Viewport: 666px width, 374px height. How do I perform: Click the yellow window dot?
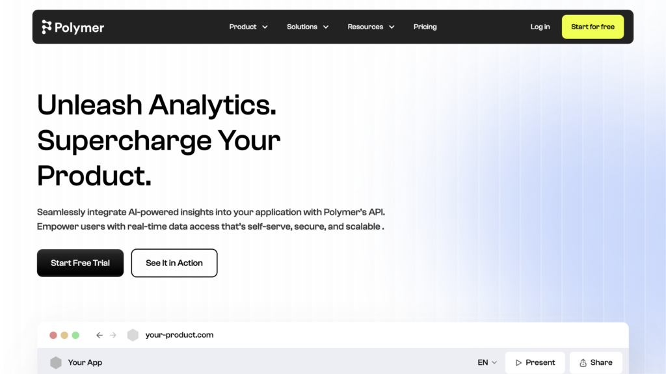[64, 336]
